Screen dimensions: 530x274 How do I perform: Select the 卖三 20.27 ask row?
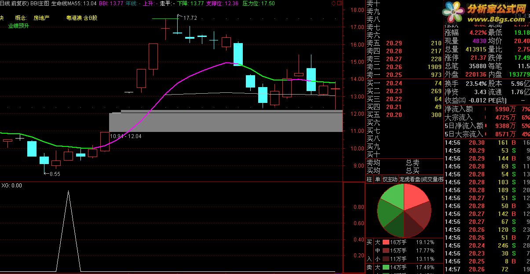(x=404, y=59)
